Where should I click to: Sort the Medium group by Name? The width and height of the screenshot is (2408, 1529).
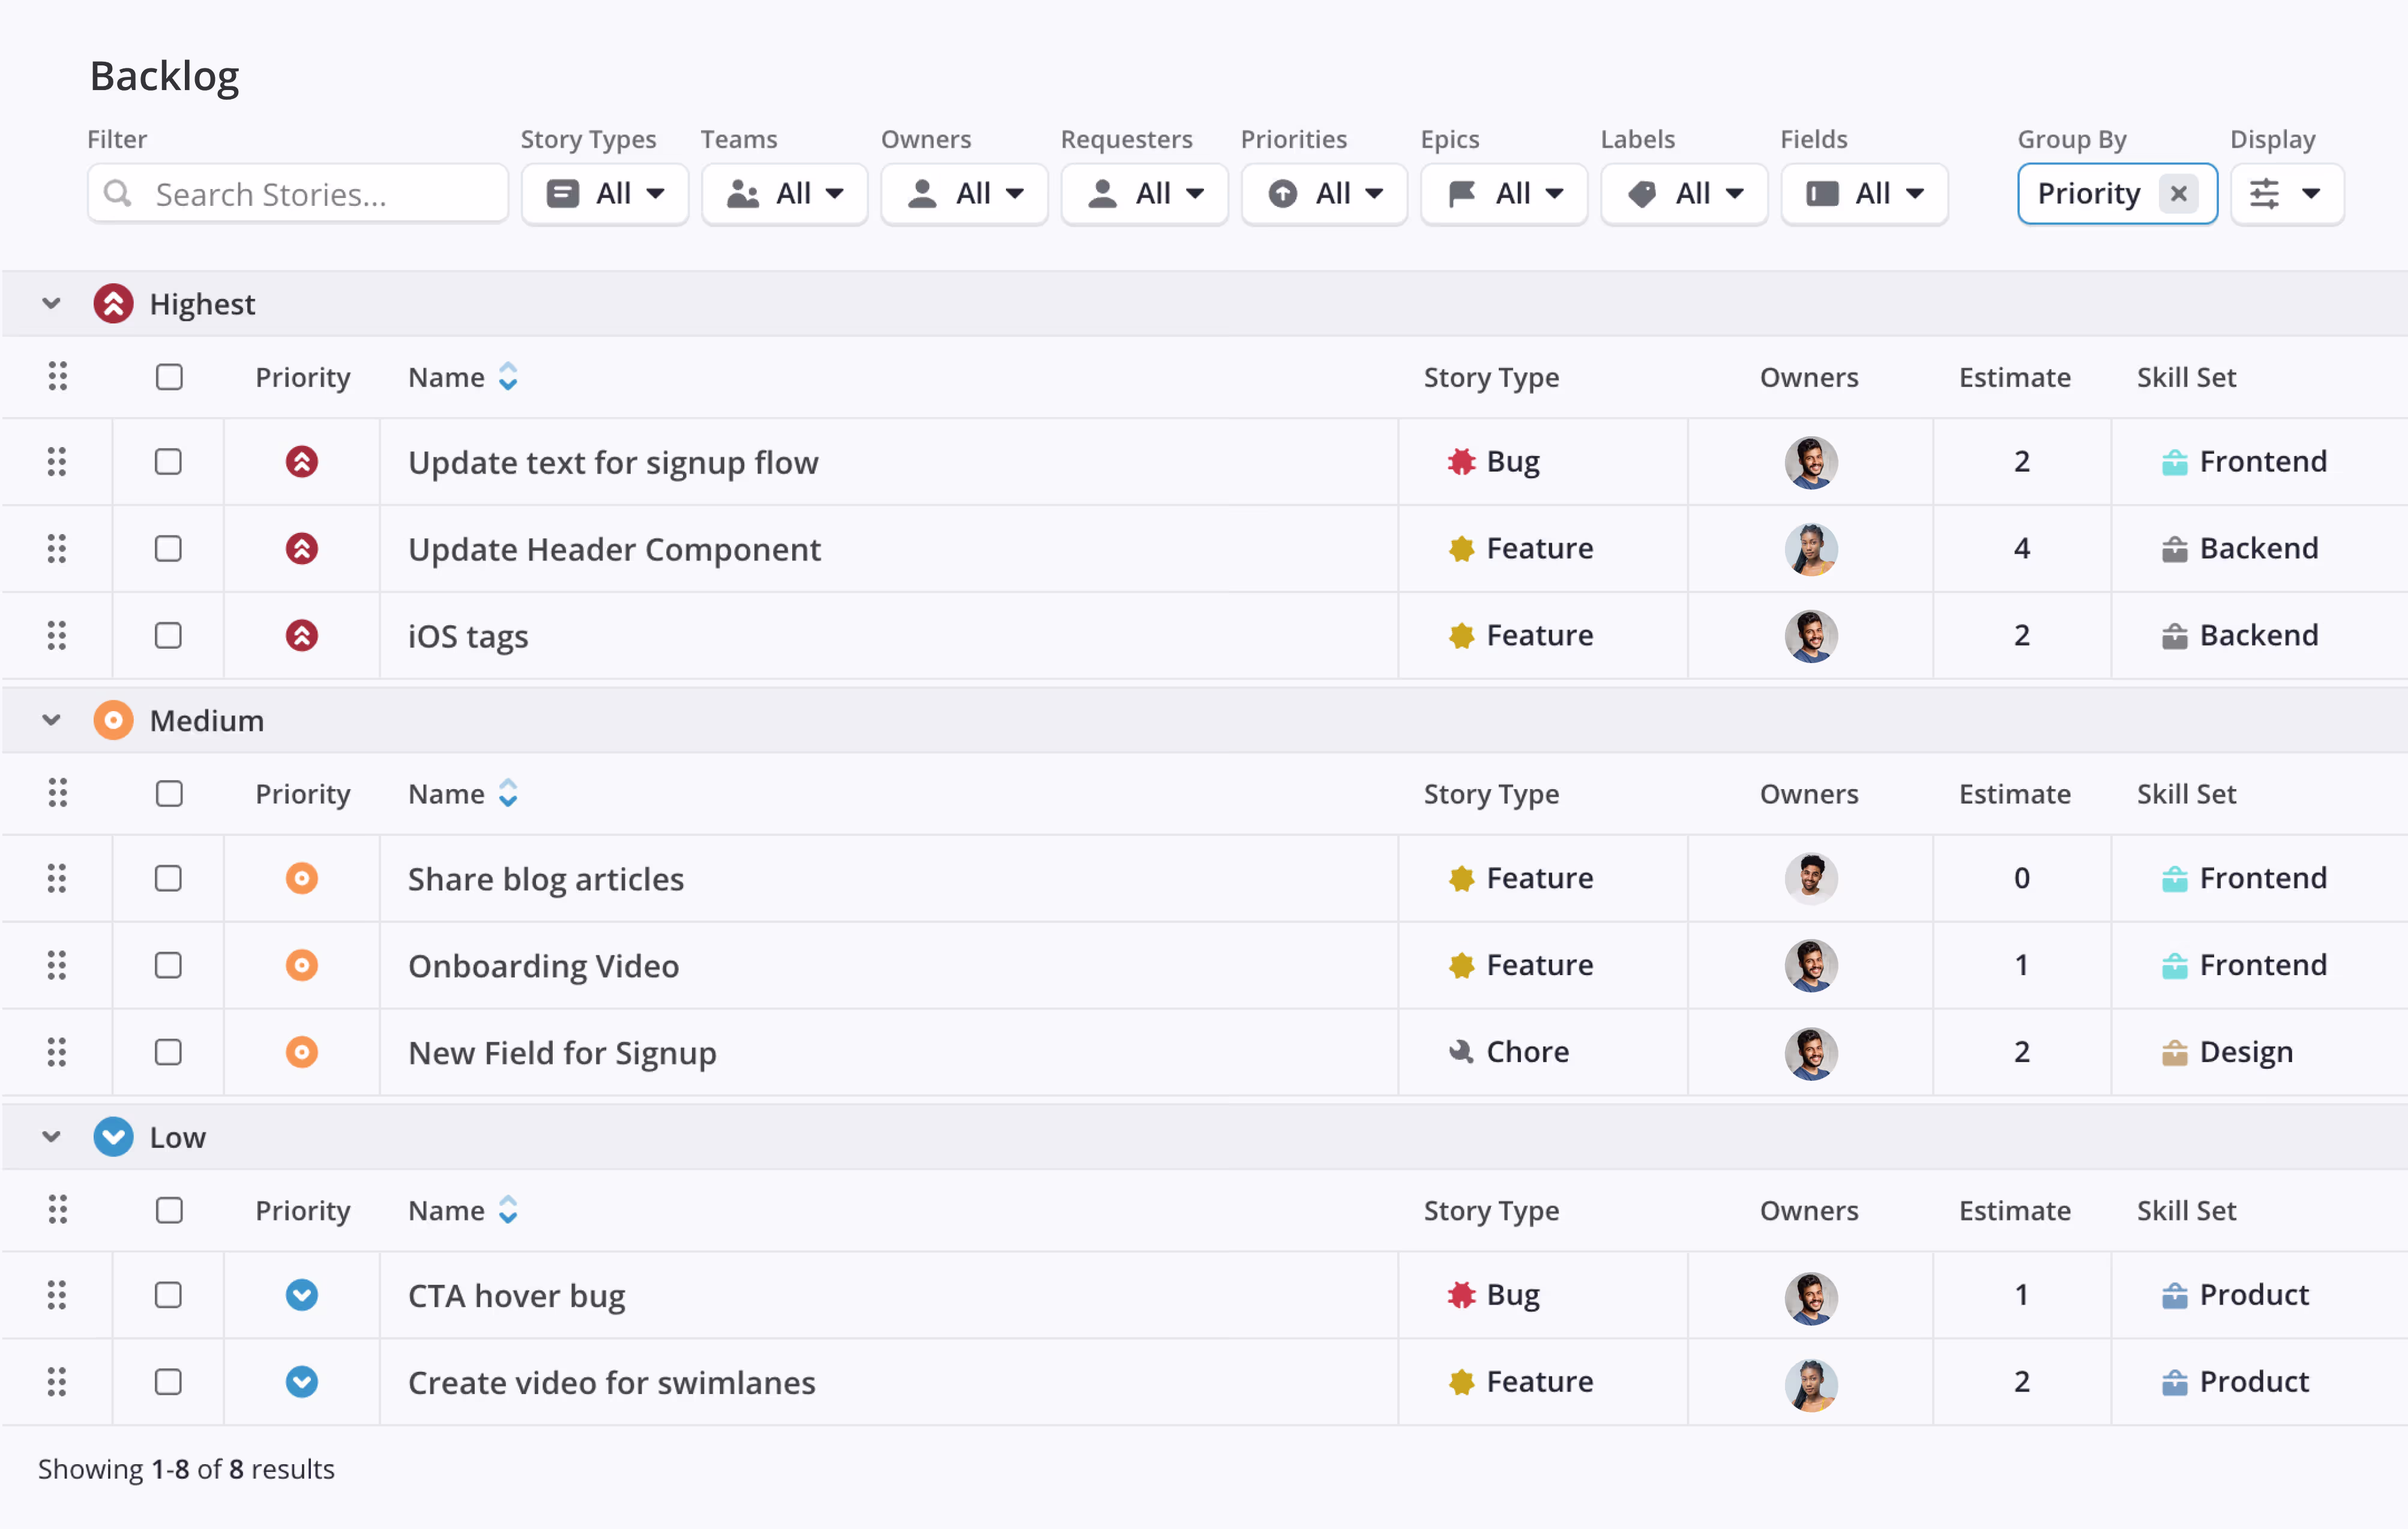[508, 794]
